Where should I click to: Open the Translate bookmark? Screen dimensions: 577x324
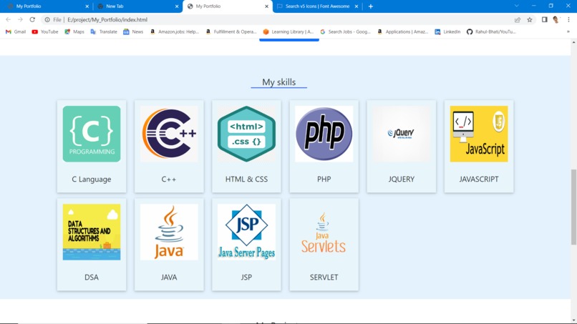coord(104,31)
